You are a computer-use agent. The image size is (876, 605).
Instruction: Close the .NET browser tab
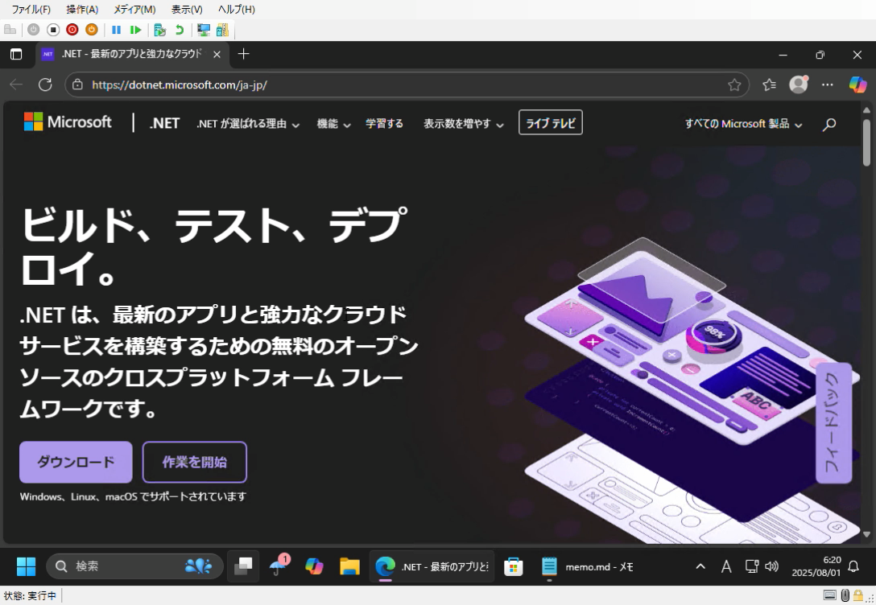(217, 54)
